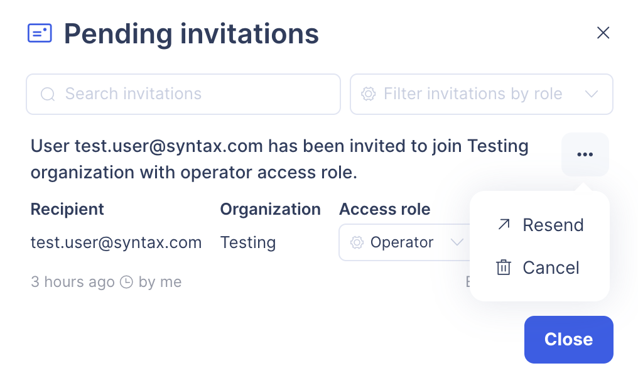This screenshot has height=378, width=638.
Task: Click the Access role column header
Action: (384, 209)
